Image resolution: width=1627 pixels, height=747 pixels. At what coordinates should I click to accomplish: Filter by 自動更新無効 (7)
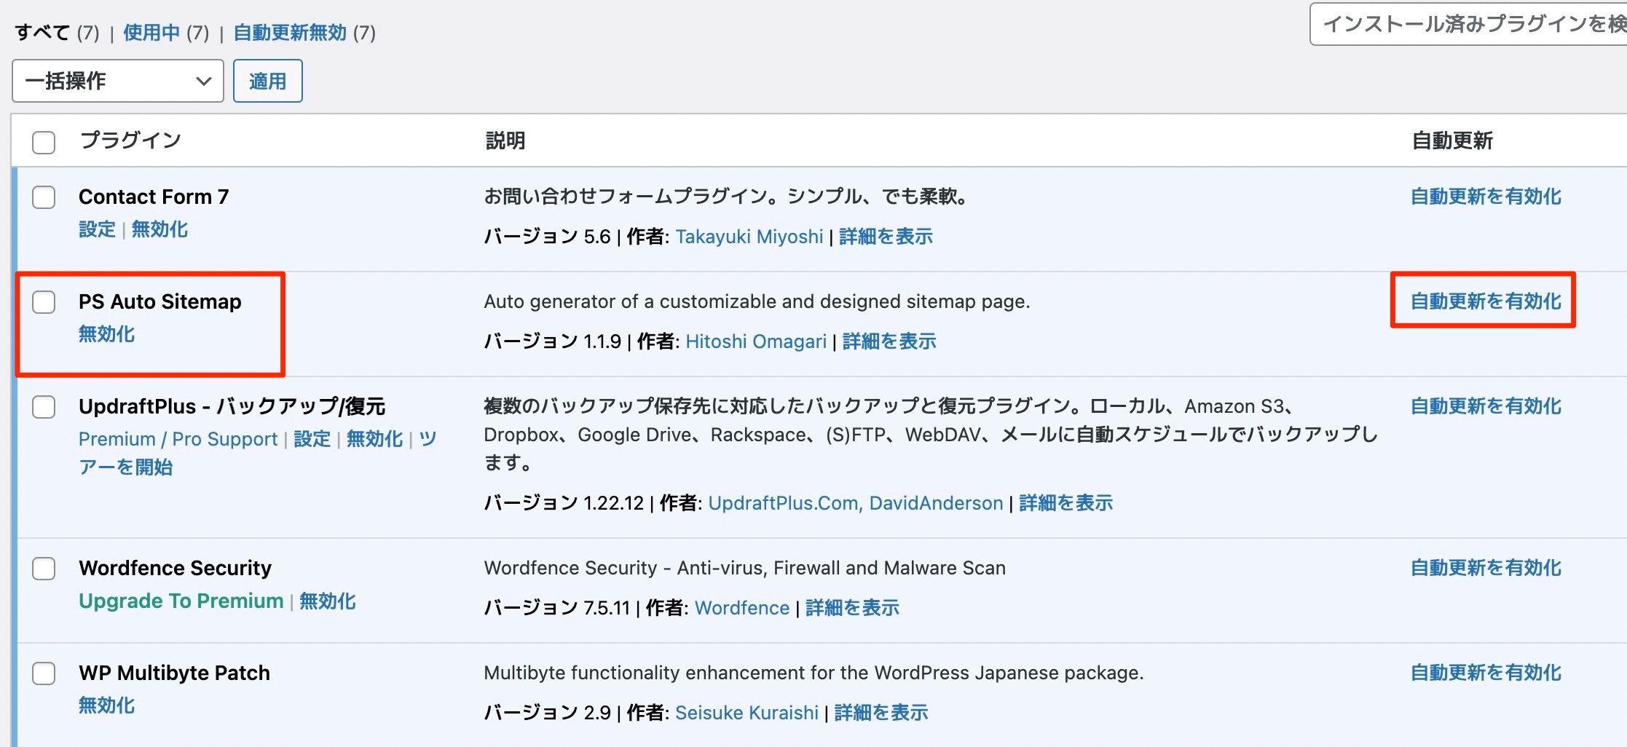point(304,33)
